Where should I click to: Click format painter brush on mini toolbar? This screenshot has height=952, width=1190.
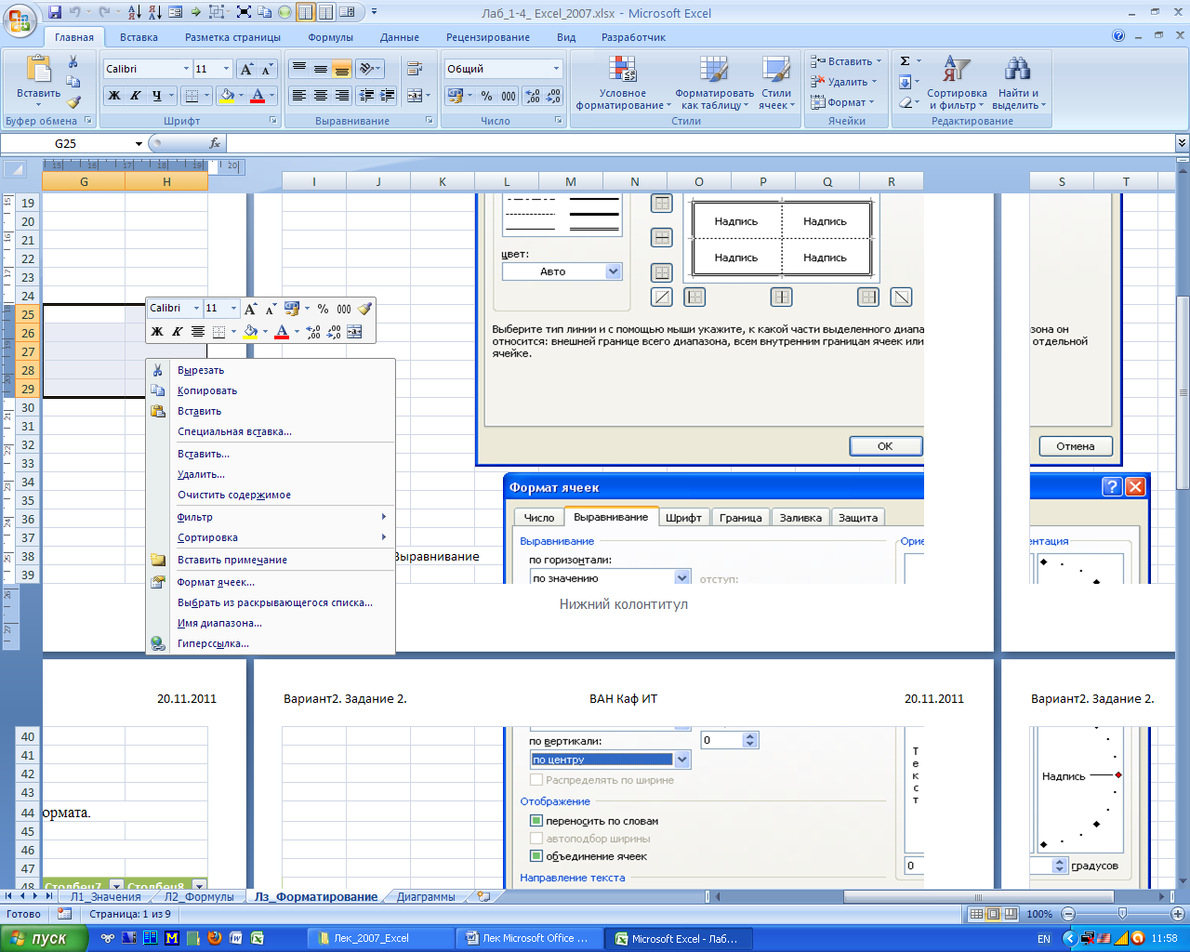tap(364, 308)
